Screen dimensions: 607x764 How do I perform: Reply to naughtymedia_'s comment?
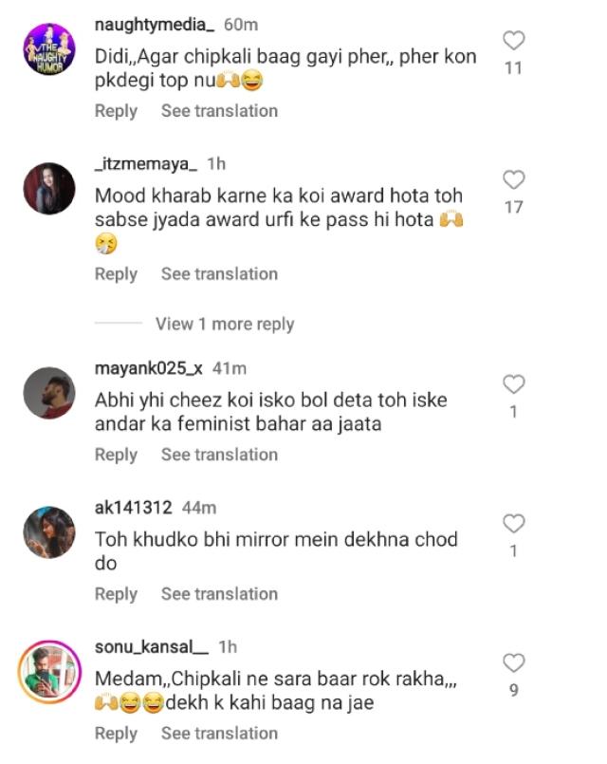[116, 111]
